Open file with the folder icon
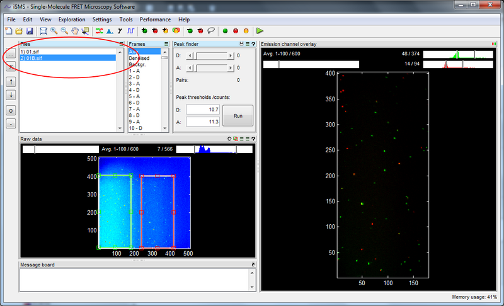The image size is (504, 306). [20, 30]
